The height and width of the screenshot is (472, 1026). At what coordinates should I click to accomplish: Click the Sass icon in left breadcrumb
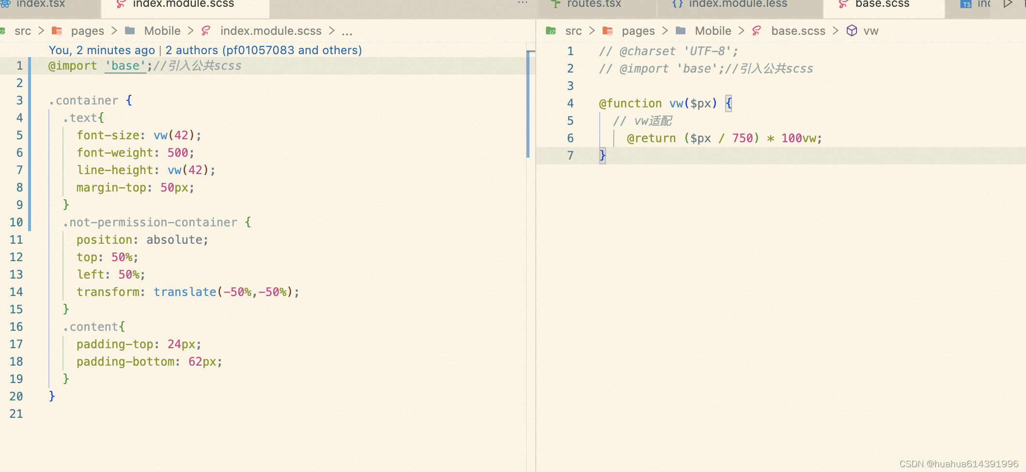(206, 31)
